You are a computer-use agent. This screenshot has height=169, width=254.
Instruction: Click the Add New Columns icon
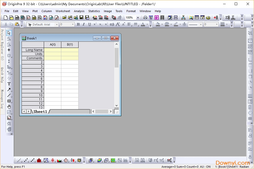click(216, 18)
